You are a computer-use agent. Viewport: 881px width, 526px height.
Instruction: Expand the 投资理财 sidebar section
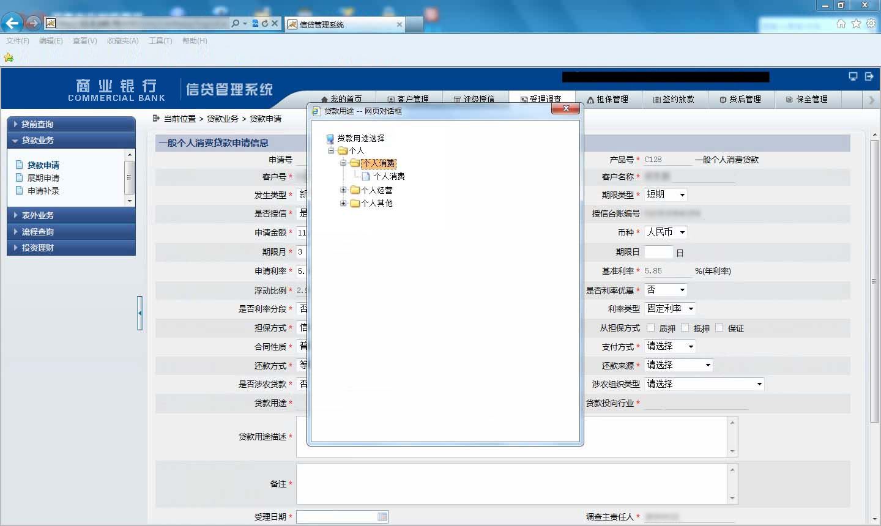(x=71, y=248)
